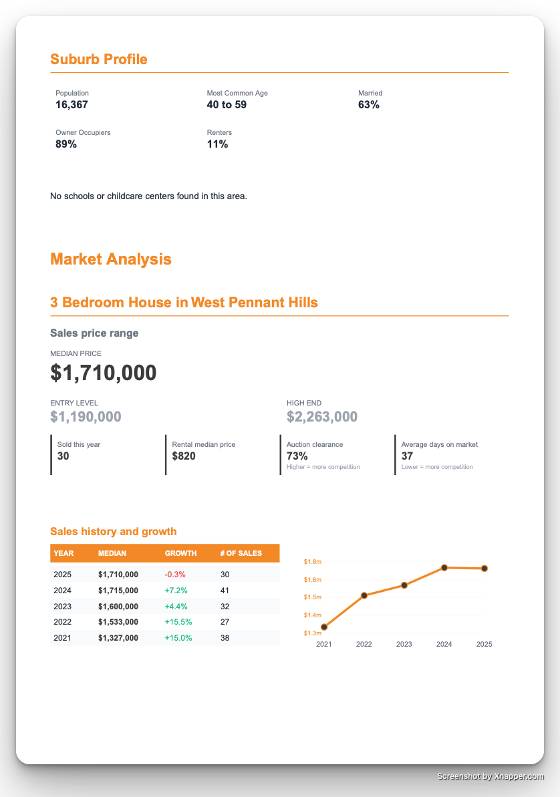
Task: Click the Suburb Profile heading
Action: 99,59
